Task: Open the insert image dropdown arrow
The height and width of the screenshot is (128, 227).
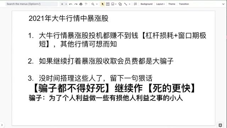Action: (116, 4)
